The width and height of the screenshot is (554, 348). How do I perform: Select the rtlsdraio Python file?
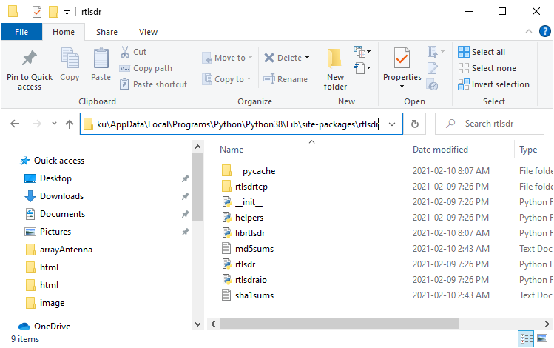coord(251,280)
